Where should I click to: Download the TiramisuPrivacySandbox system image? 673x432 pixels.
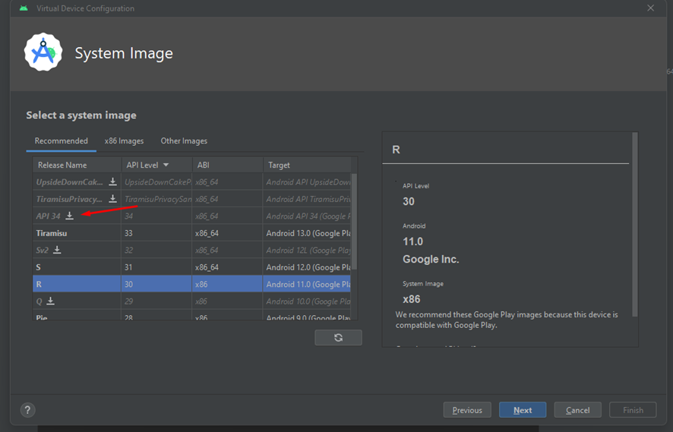tap(112, 199)
